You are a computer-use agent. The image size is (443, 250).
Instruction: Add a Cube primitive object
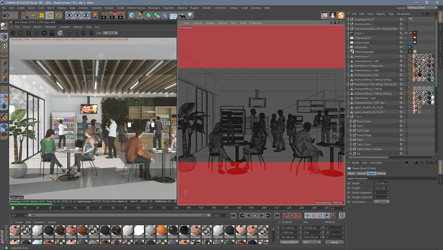click(132, 15)
